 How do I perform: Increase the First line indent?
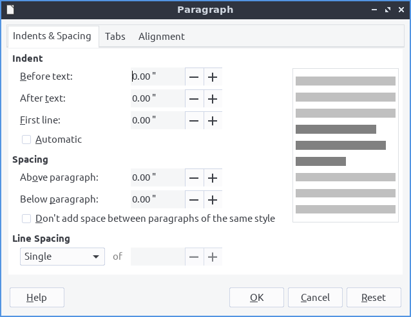coord(213,120)
